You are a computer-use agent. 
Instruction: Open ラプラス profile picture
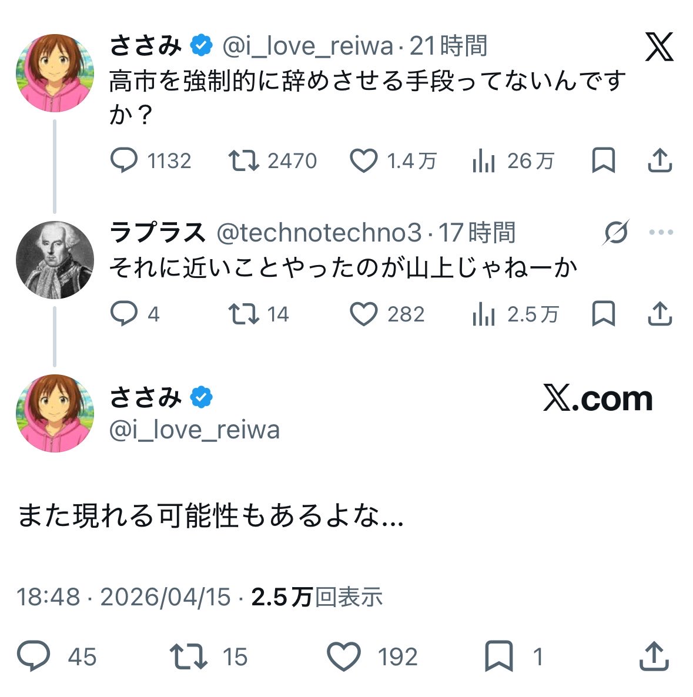55,260
